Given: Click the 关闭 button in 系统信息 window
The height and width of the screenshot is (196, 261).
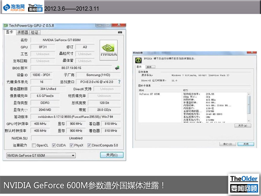Looking at the screenshot, I should pos(246,144).
